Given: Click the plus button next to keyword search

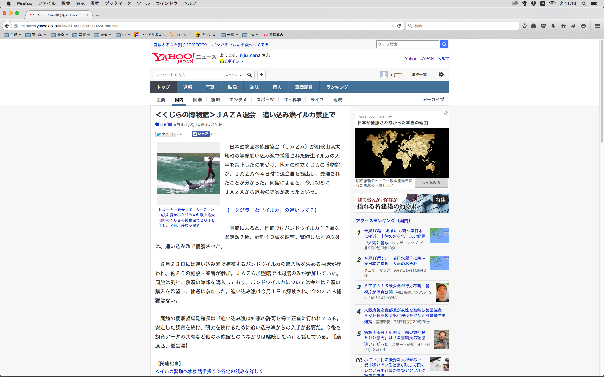Looking at the screenshot, I should click(261, 75).
